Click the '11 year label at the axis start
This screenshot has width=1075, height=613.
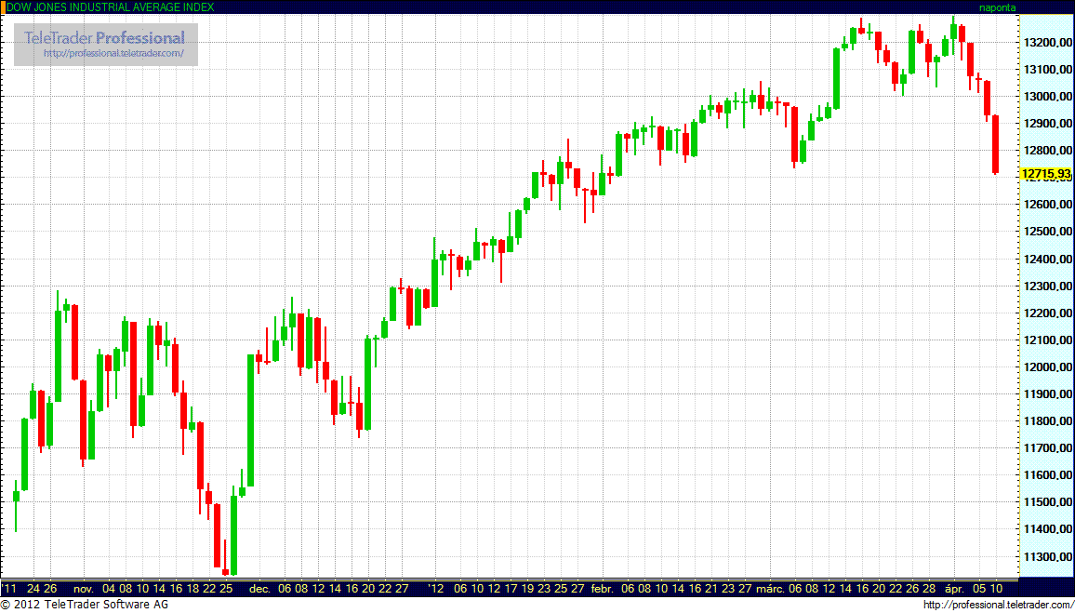[x=10, y=589]
